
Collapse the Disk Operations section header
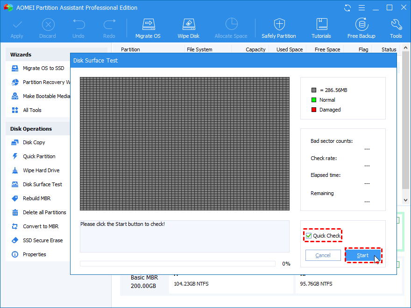click(31, 129)
